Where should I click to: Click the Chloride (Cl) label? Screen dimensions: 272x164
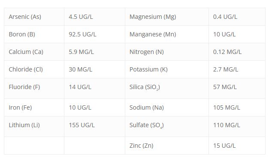tap(26, 69)
